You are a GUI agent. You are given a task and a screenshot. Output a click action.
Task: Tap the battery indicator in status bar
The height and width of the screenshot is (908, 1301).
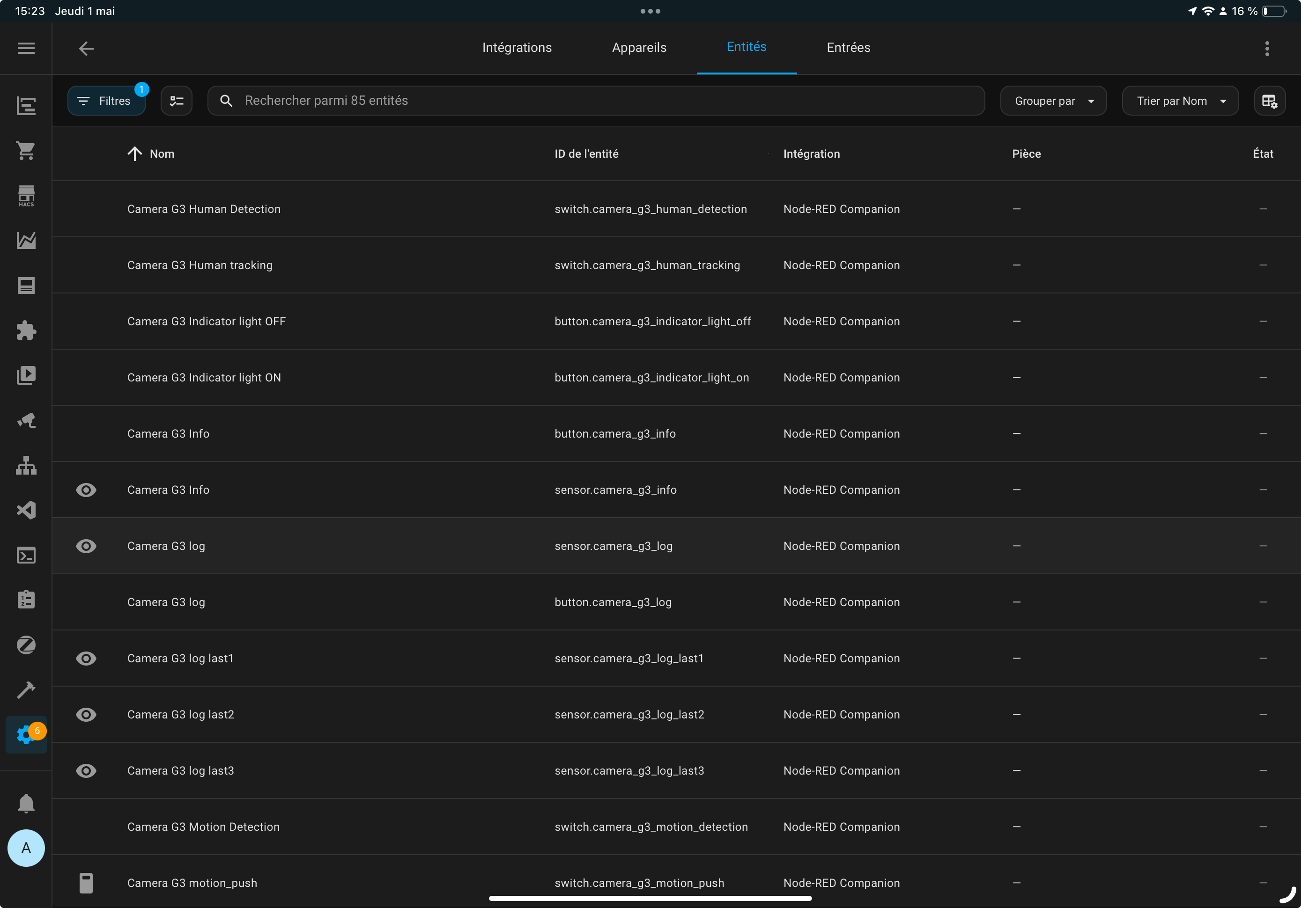[x=1274, y=11]
